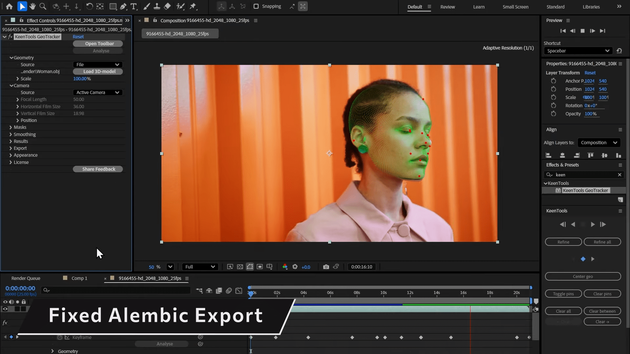Toggle the Snapping checkbox
Image resolution: width=630 pixels, height=354 pixels.
pos(256,6)
